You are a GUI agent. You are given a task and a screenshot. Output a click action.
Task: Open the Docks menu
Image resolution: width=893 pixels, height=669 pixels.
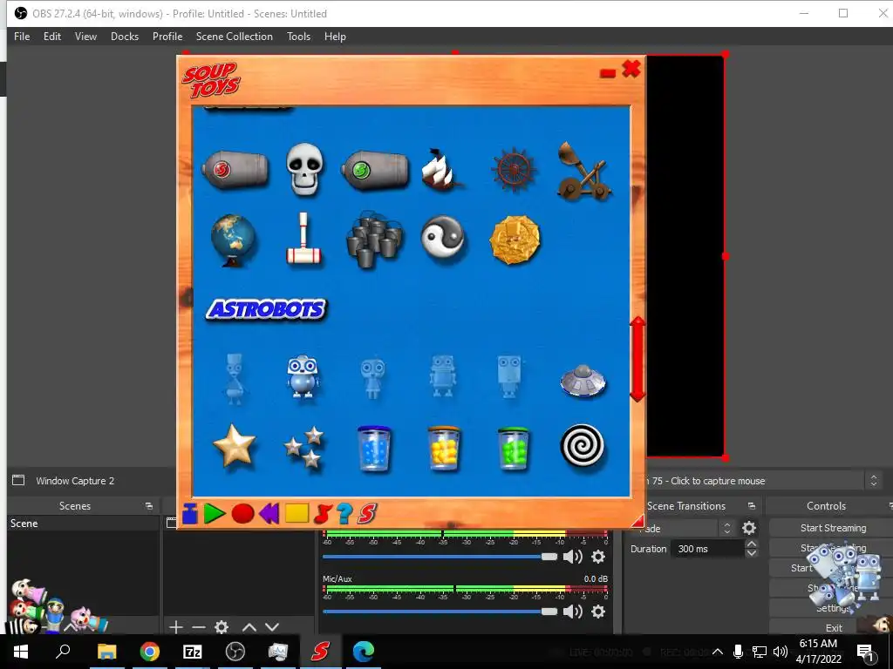[125, 37]
